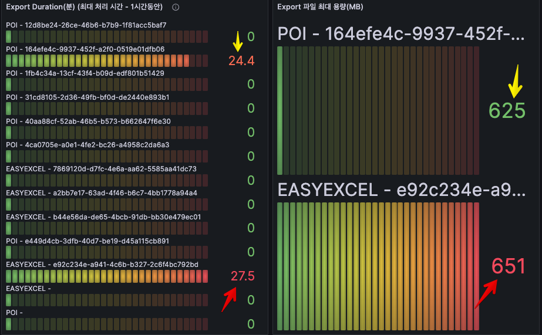This screenshot has height=335, width=542.
Task: Select label POI - 12d8be24-26ce-46b6-b7b9-1f81acc5baf7
Action: tap(86, 25)
